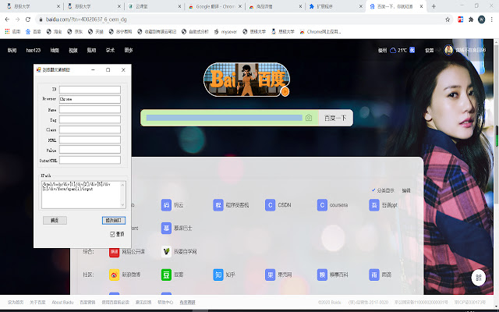The height and width of the screenshot is (312, 499).
Task: Open the About Baidu footer link
Action: pos(62,302)
